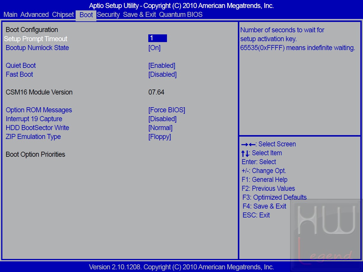Click the 'F1: General Help' hint
Image resolution: width=363 pixels, height=272 pixels.
(x=265, y=180)
